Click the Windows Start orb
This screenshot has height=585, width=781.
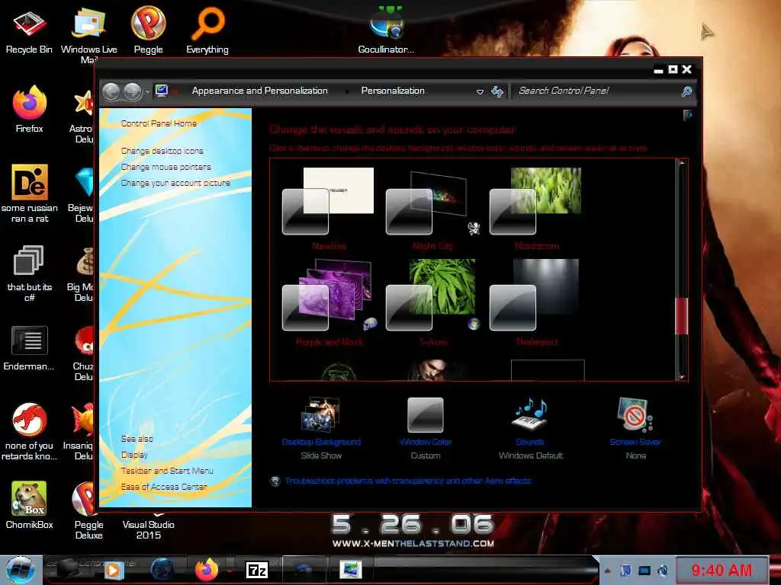click(20, 570)
